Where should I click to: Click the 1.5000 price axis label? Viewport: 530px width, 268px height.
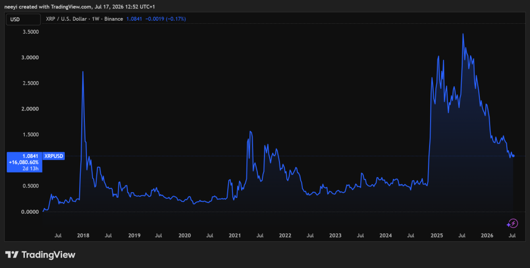click(x=31, y=134)
